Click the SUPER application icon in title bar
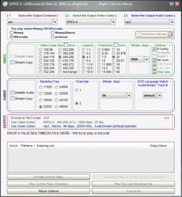Image resolution: width=182 pixels, height=197 pixels. coord(5,4)
